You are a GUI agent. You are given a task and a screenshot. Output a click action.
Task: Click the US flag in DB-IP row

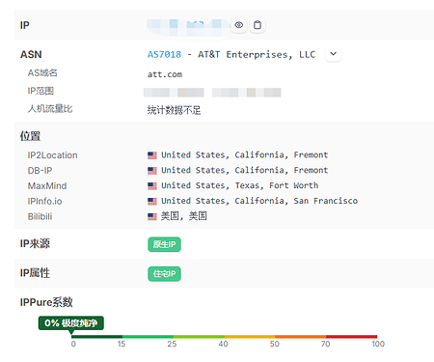coord(152,170)
